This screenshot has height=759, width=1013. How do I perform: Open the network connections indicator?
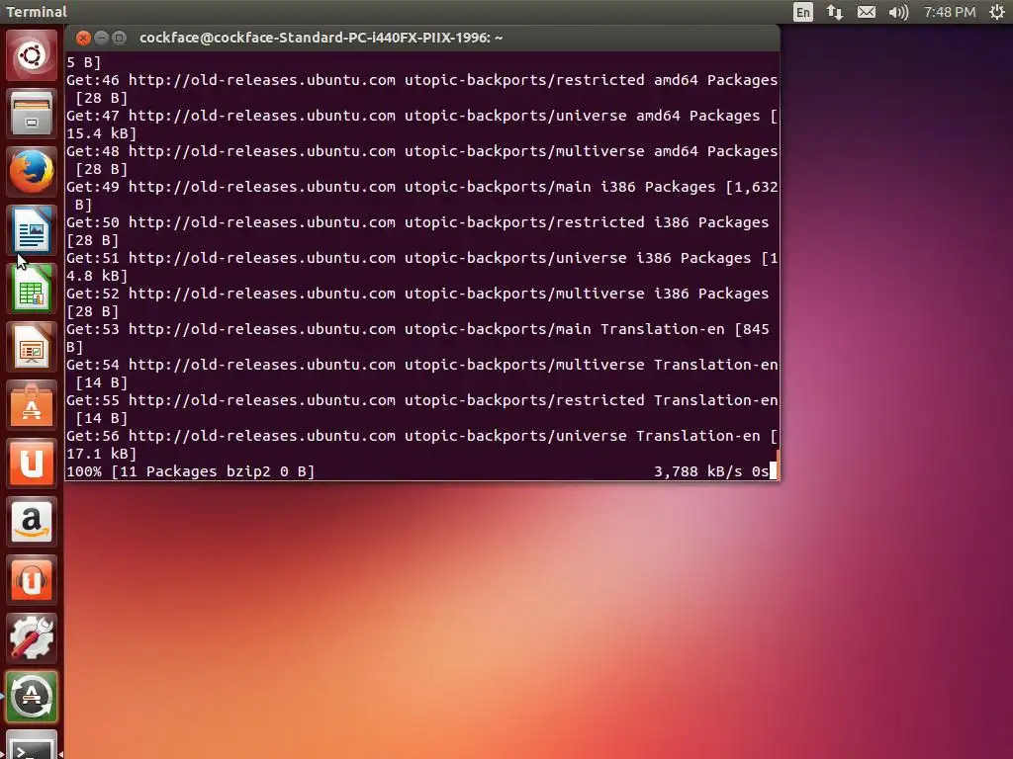(835, 12)
